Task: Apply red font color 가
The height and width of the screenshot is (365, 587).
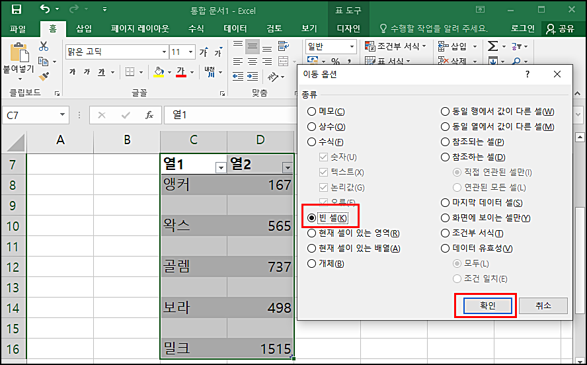Action: 181,72
